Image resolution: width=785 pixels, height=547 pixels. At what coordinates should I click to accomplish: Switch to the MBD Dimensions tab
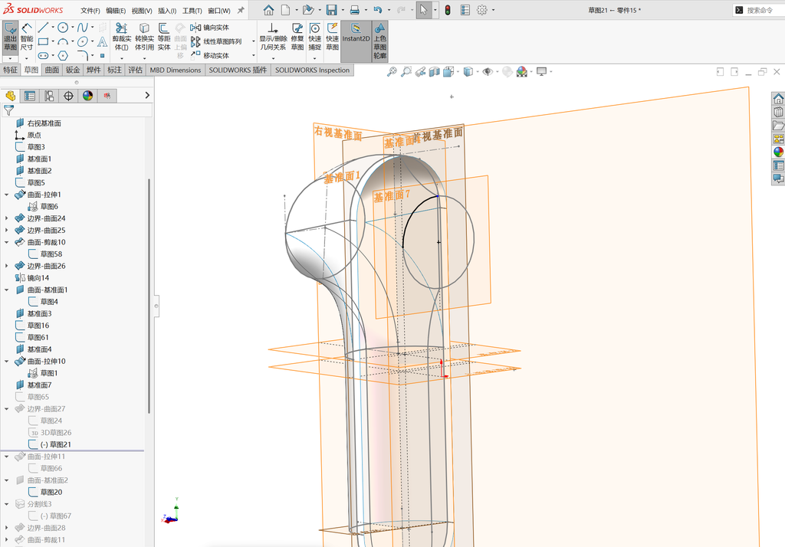click(176, 70)
